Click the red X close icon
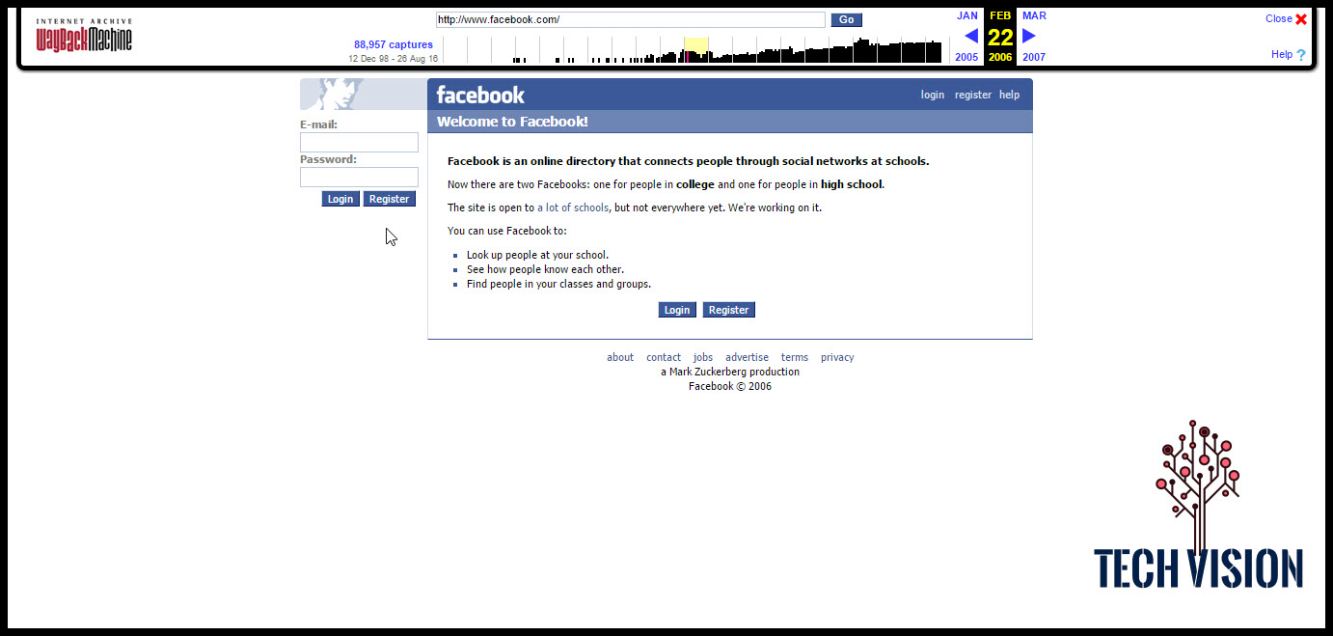 tap(1301, 19)
